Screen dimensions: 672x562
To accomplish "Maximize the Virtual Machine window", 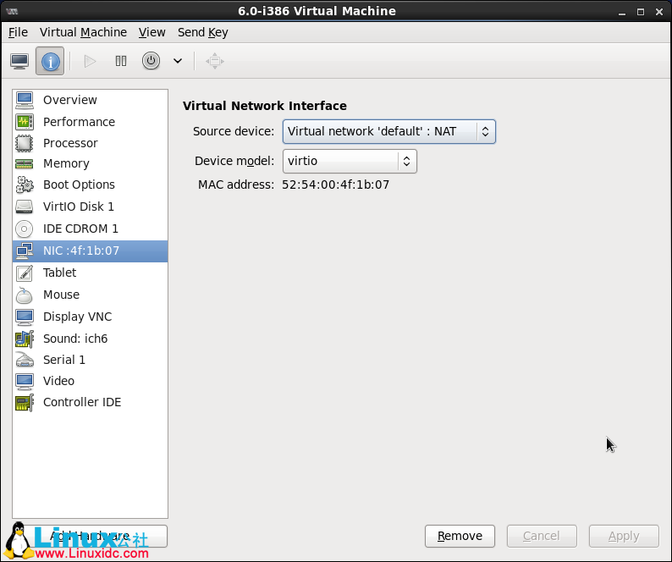I will pos(641,12).
